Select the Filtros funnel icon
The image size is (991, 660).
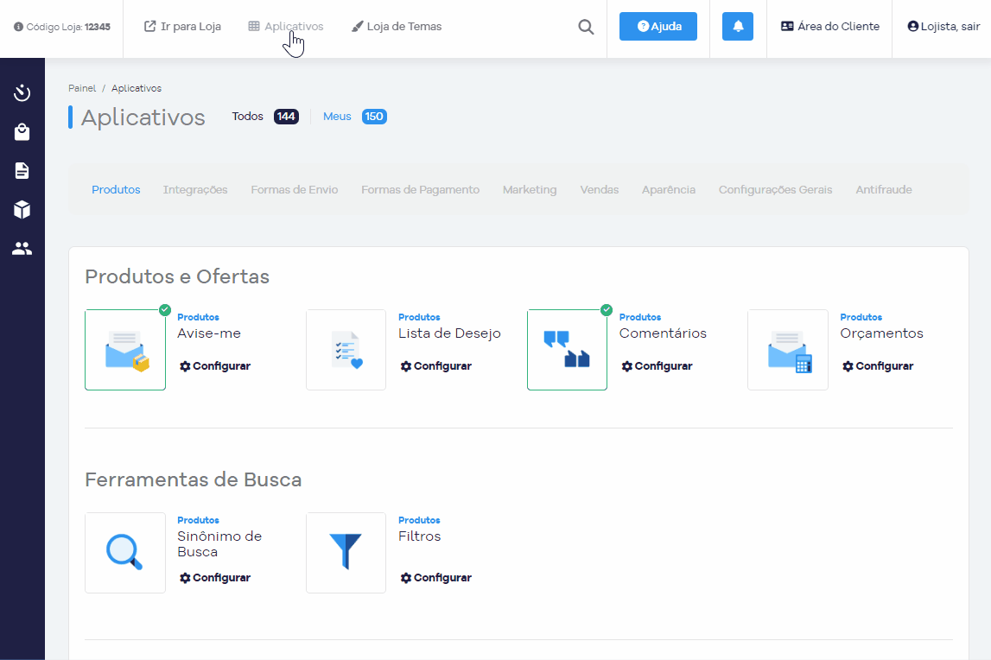[346, 553]
